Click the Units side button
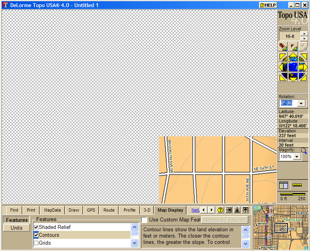 [17, 228]
